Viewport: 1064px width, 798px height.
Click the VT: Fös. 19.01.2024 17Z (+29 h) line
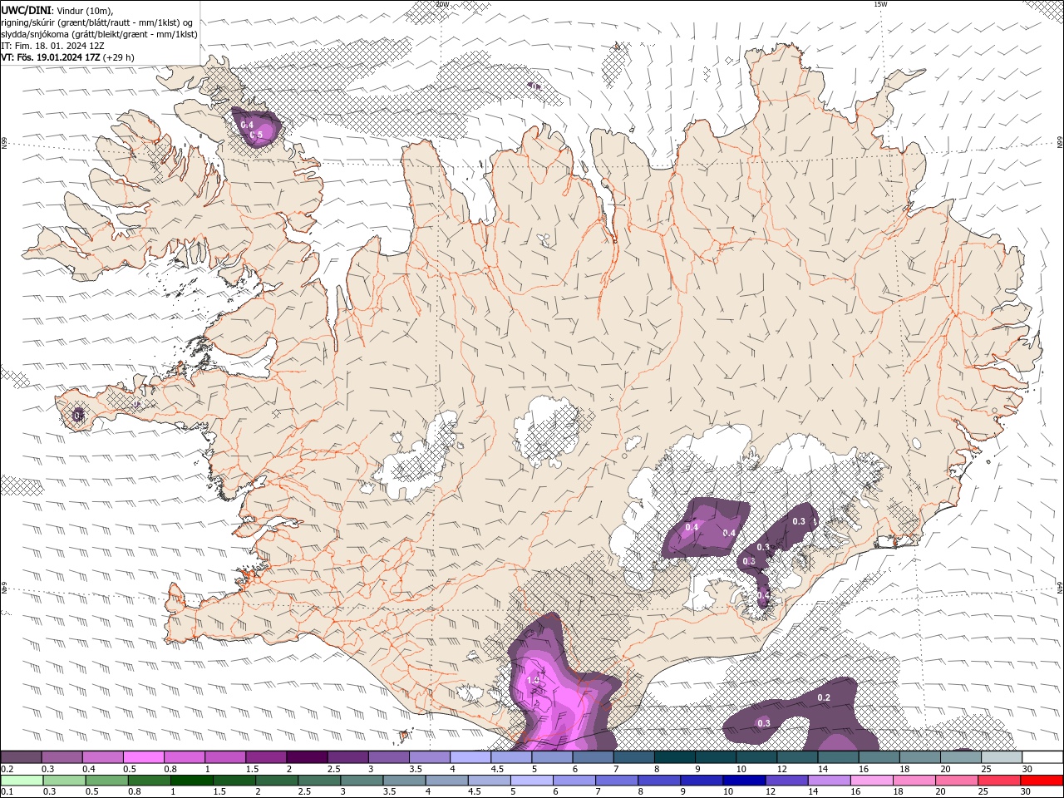pyautogui.click(x=67, y=57)
